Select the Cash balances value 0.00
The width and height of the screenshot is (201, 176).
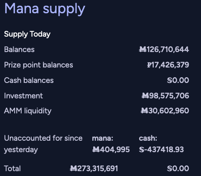[178, 80]
